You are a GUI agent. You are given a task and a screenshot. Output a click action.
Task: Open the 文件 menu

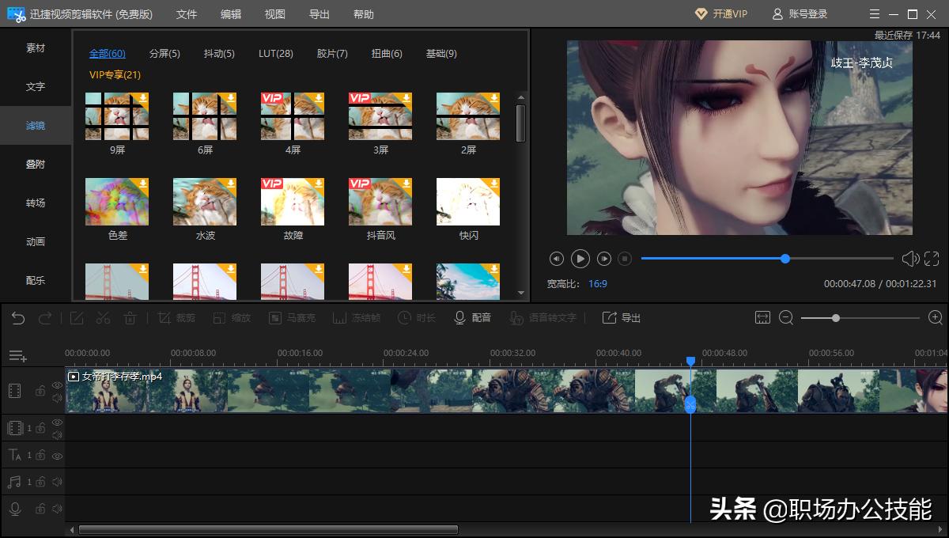(187, 14)
